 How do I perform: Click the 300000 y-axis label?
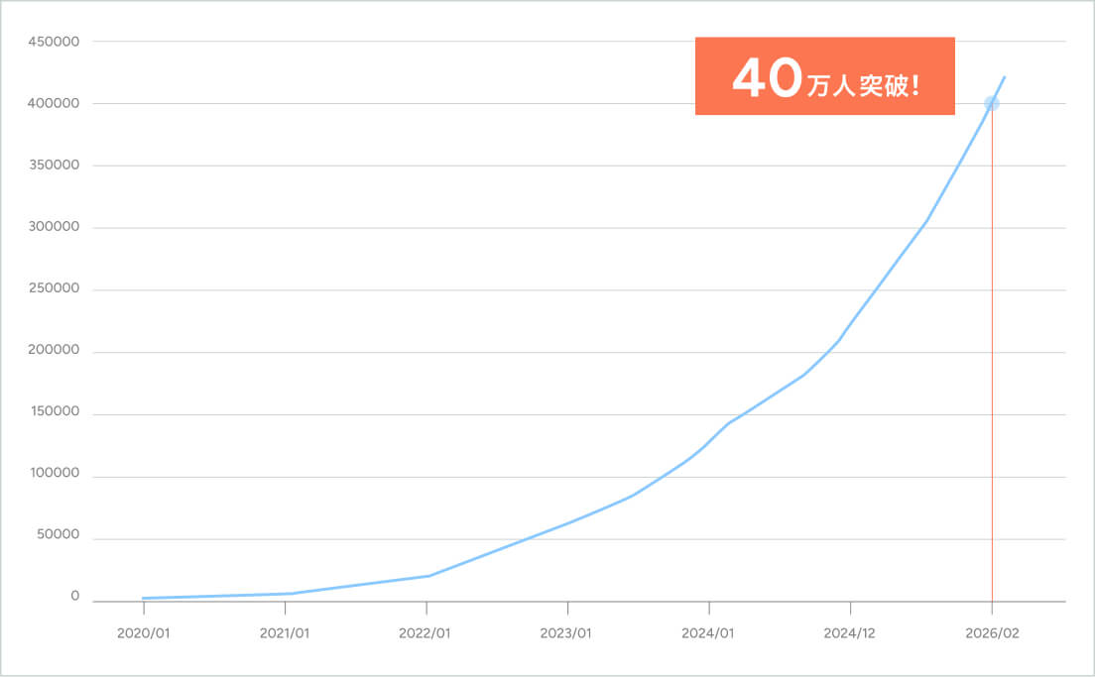[54, 227]
